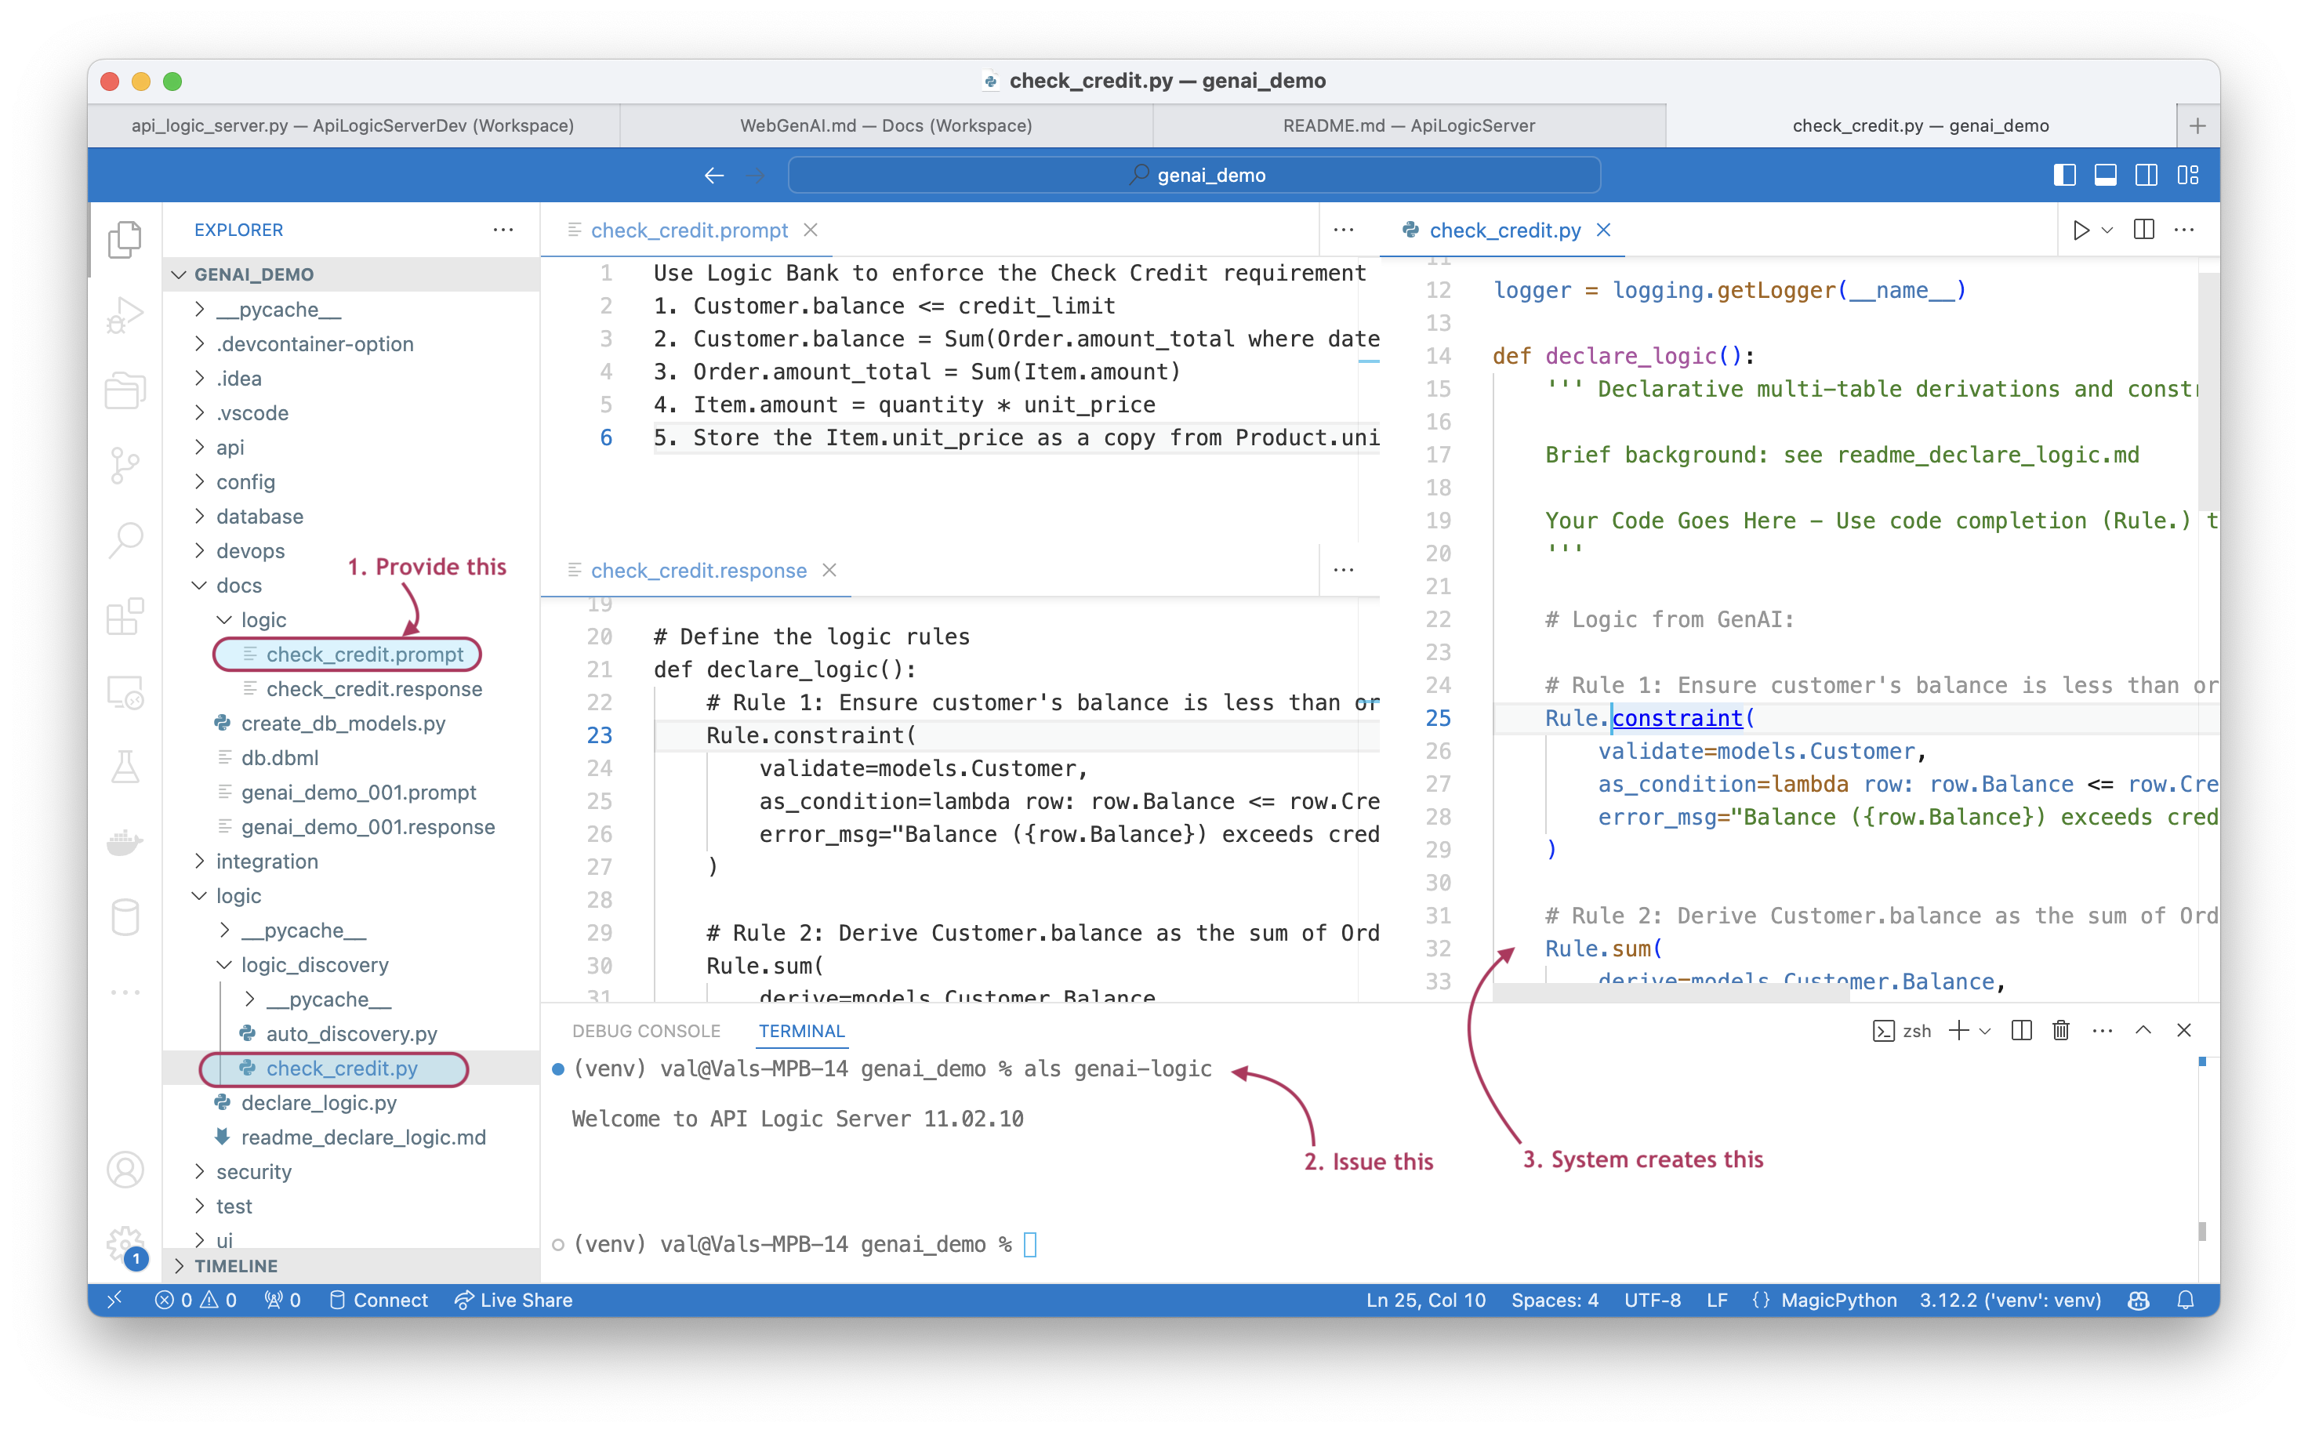Split the check_credit.py editor right

click(2144, 230)
